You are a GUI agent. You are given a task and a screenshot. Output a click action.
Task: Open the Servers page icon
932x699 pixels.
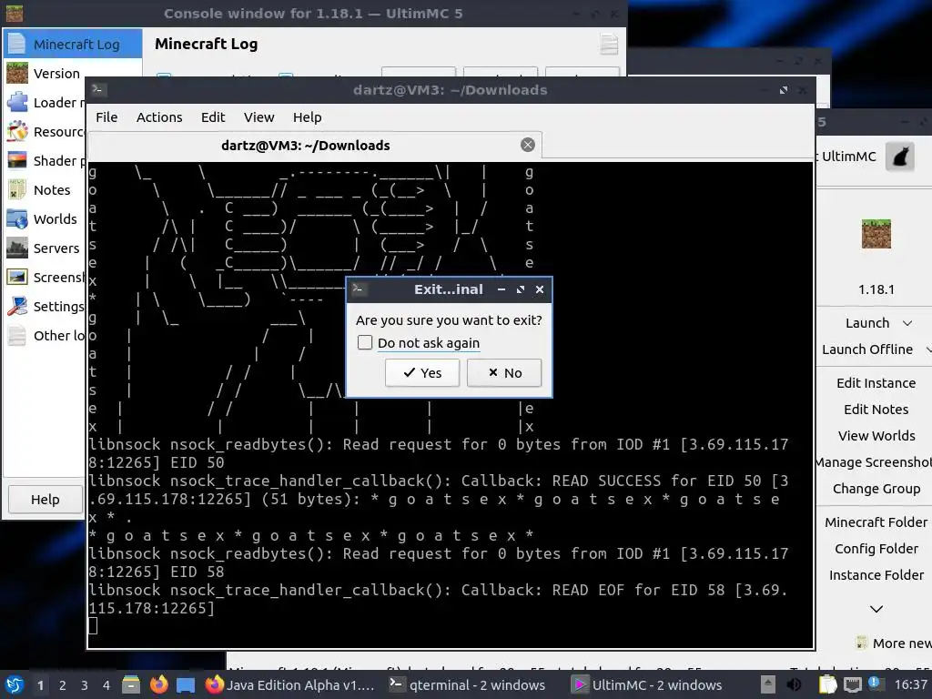coord(17,248)
